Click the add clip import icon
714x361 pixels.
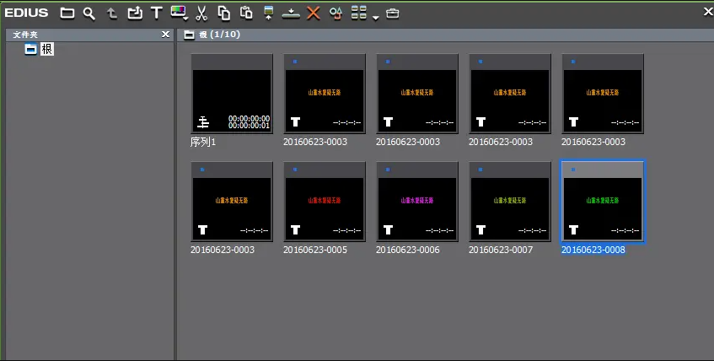click(x=134, y=13)
